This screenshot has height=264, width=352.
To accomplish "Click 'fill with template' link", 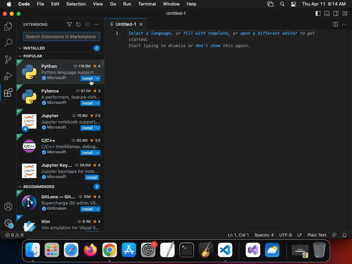I will [x=206, y=33].
